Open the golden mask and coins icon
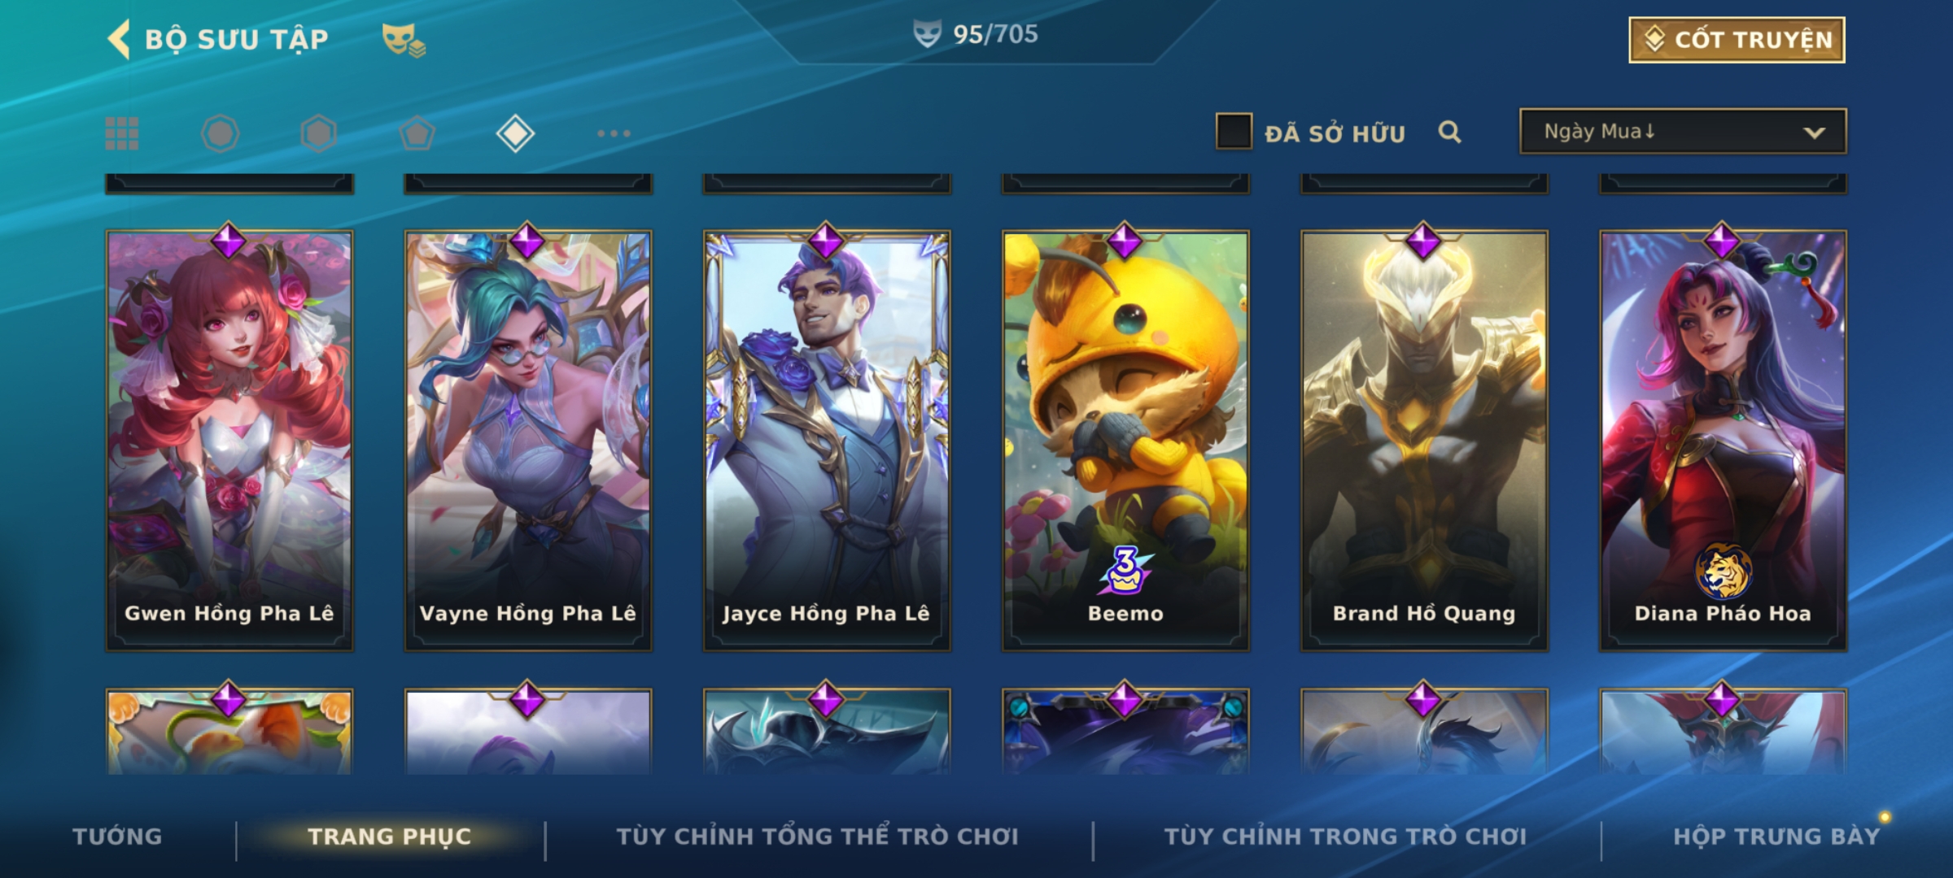This screenshot has height=878, width=1953. pos(404,40)
